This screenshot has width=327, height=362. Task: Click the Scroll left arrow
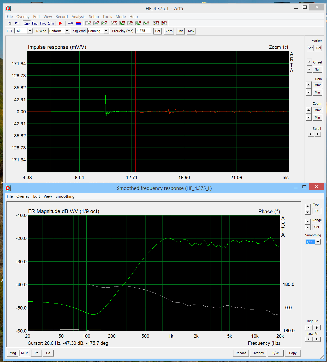coord(311,134)
